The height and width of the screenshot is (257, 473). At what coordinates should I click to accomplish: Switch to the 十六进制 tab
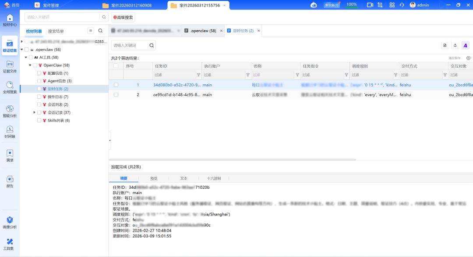point(214,178)
